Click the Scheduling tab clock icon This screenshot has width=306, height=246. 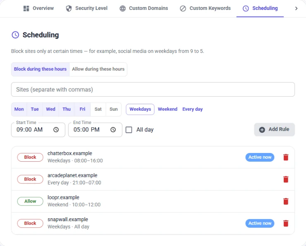(246, 8)
